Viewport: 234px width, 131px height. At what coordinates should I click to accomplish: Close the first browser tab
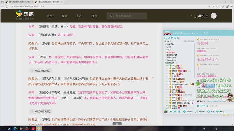point(33,2)
